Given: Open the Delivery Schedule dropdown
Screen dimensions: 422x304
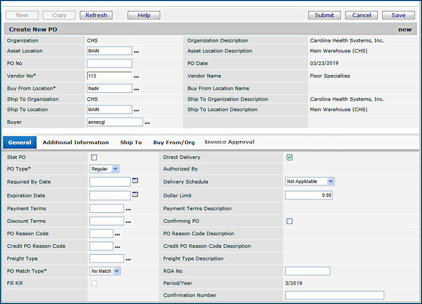Looking at the screenshot, I should [x=309, y=181].
